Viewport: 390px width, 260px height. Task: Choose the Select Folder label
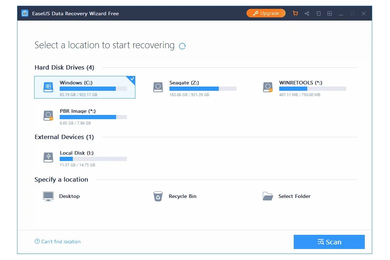pos(294,196)
